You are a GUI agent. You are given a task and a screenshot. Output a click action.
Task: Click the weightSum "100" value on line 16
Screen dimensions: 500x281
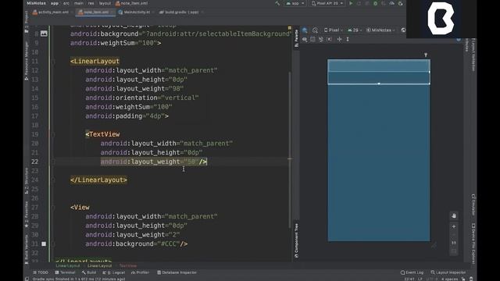(162, 107)
